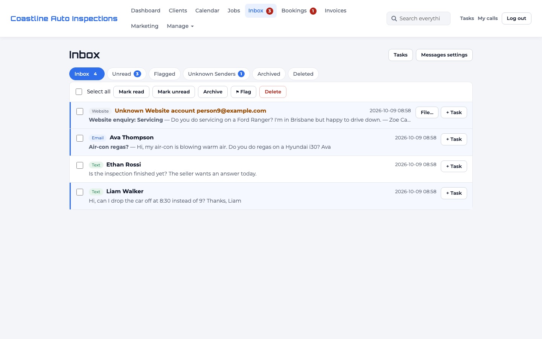Open Messages settings
This screenshot has width=542, height=339.
(x=444, y=55)
